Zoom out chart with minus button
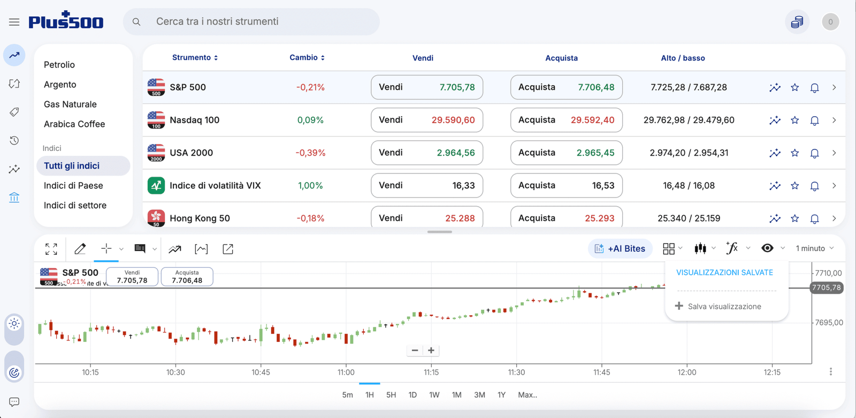Image resolution: width=856 pixels, height=418 pixels. (x=415, y=351)
